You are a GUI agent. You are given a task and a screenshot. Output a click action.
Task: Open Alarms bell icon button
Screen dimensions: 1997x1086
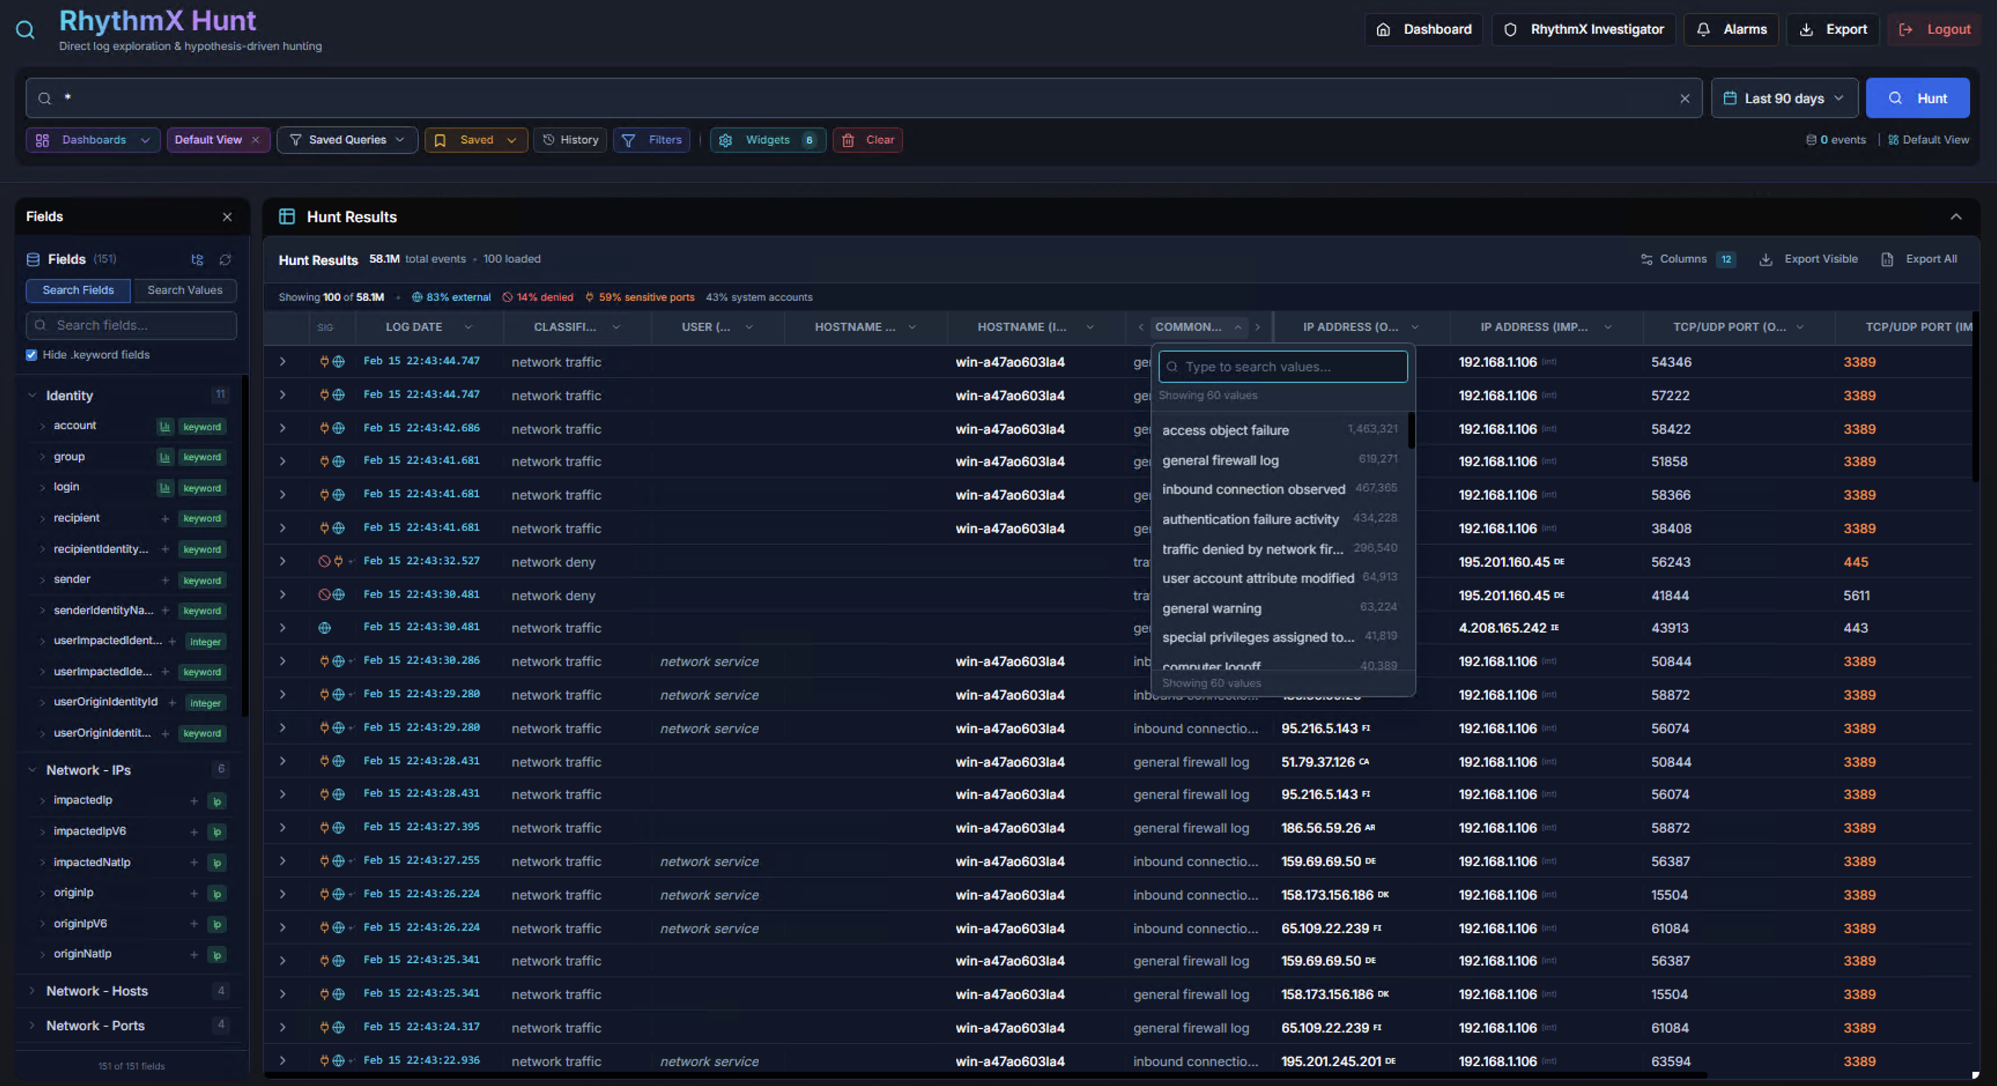1730,29
